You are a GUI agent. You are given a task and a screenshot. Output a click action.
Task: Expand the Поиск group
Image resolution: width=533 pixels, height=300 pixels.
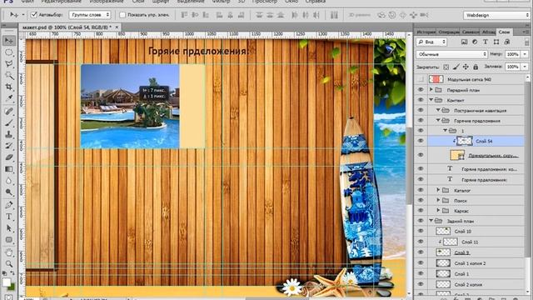[438, 200]
